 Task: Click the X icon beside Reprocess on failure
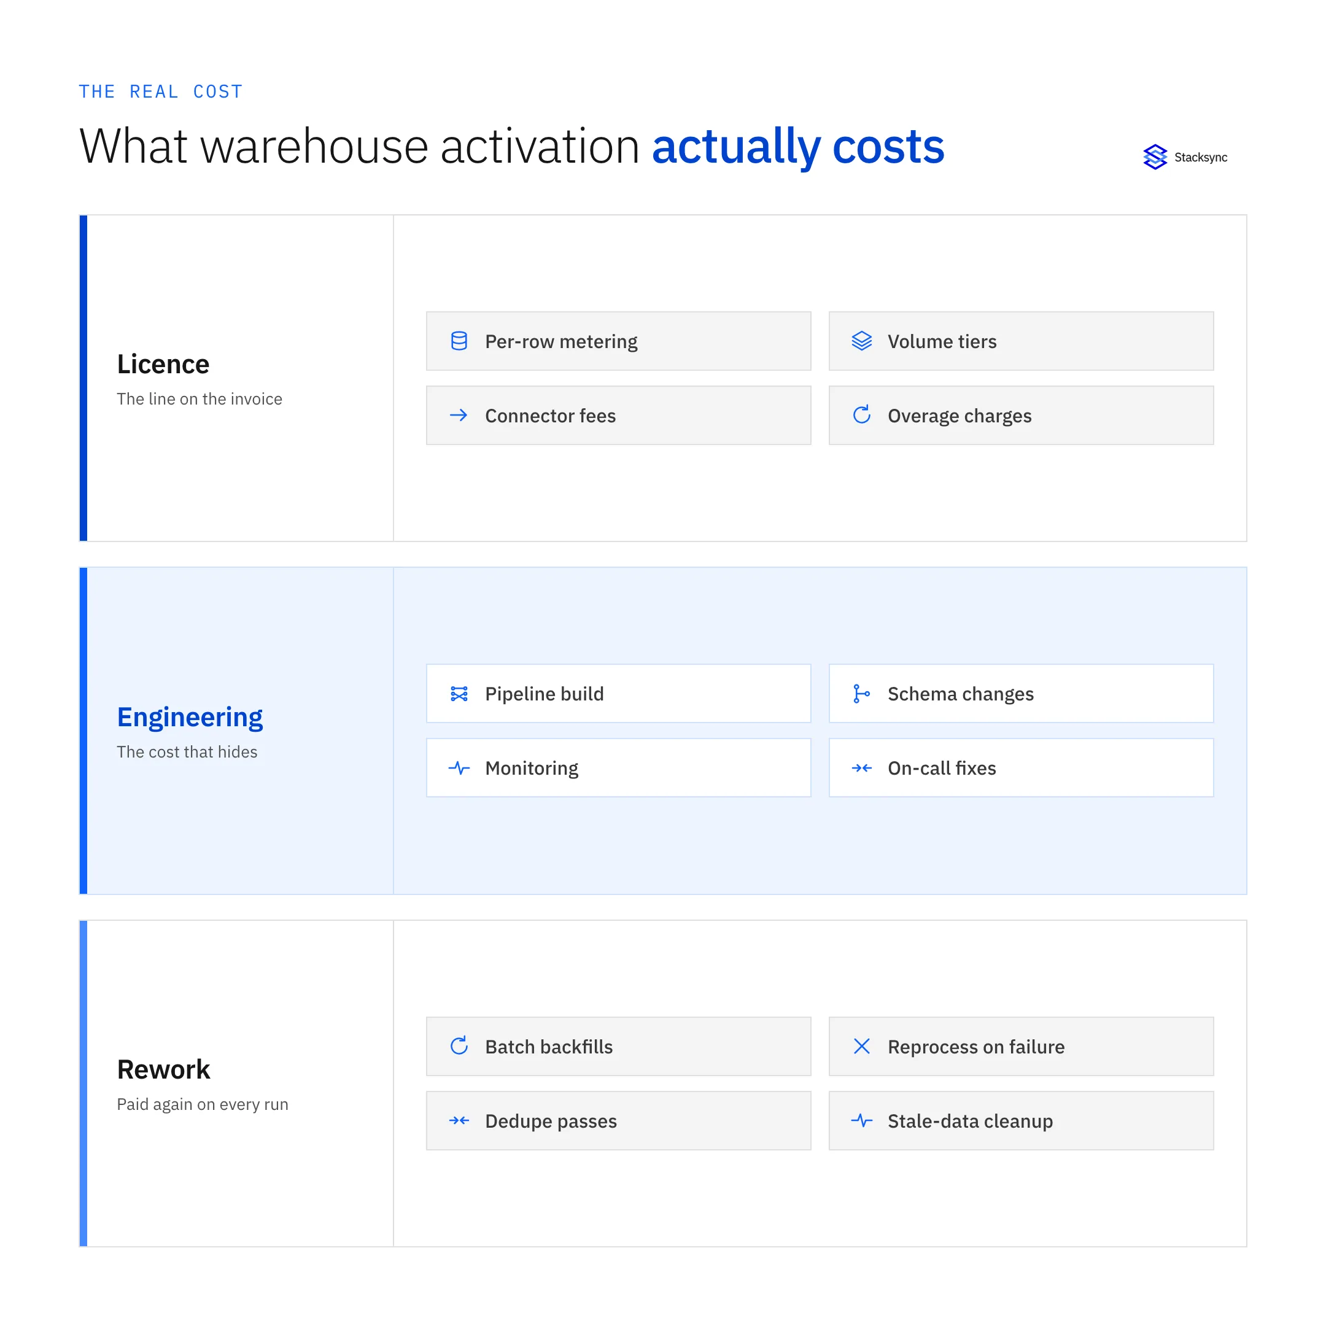[861, 1046]
